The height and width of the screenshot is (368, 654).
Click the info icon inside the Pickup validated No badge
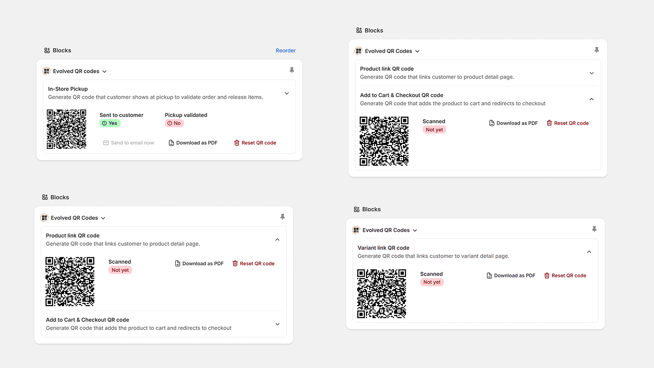170,123
